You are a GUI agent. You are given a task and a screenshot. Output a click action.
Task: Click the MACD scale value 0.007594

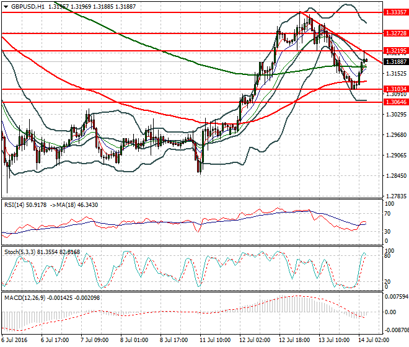397,297
